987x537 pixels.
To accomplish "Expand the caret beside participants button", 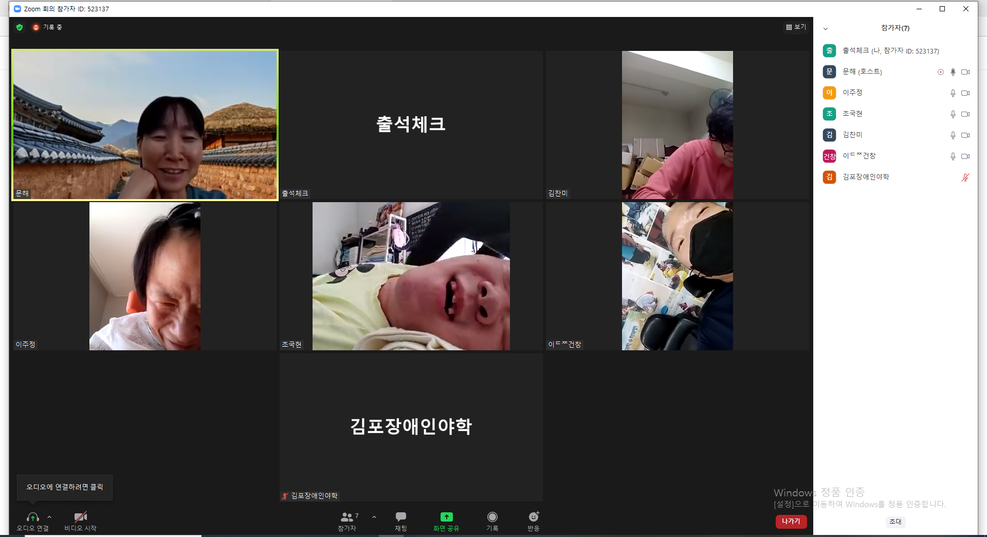I will click(x=374, y=517).
